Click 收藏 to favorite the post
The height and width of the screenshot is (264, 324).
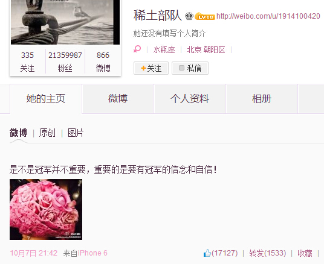305,253
